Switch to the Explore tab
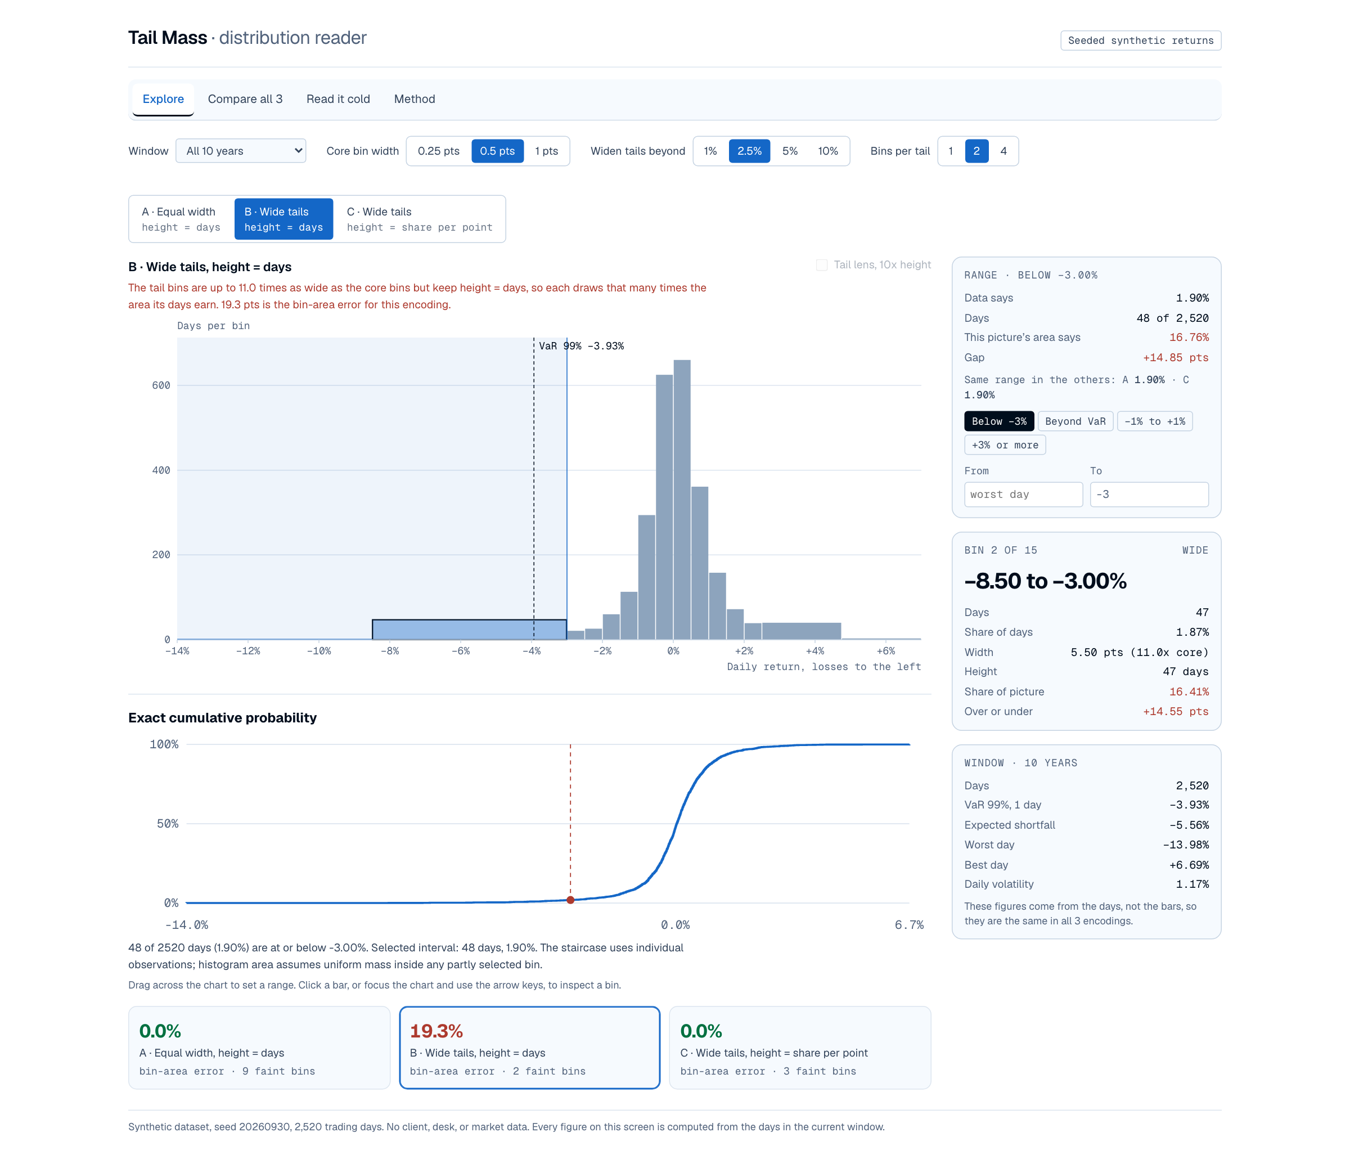This screenshot has width=1350, height=1168. [x=163, y=99]
